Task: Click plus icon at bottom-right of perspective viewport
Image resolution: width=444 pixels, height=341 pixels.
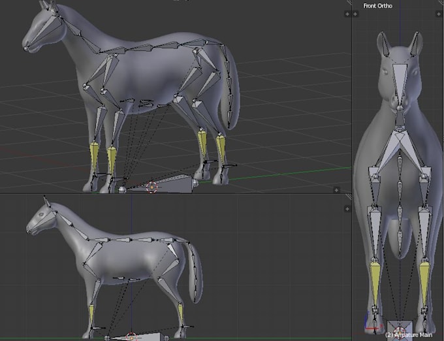Action: (x=336, y=190)
